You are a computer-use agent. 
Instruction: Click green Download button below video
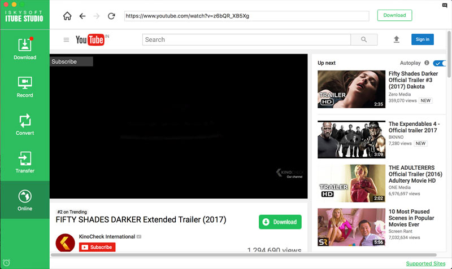280,222
